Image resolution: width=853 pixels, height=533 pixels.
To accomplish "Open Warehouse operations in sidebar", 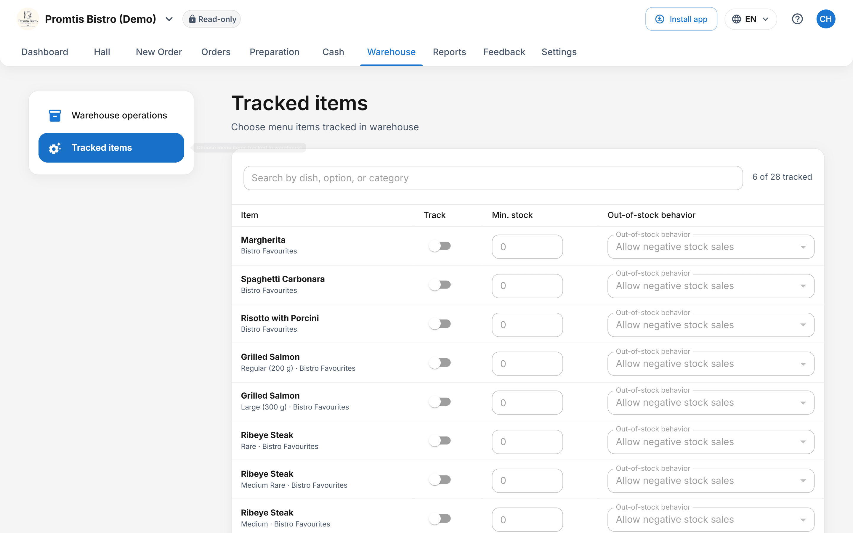I will click(x=111, y=115).
